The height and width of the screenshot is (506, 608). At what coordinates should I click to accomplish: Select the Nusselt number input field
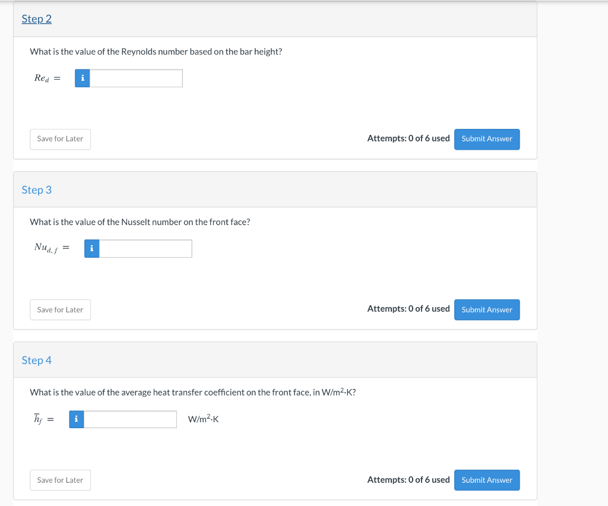pos(146,248)
